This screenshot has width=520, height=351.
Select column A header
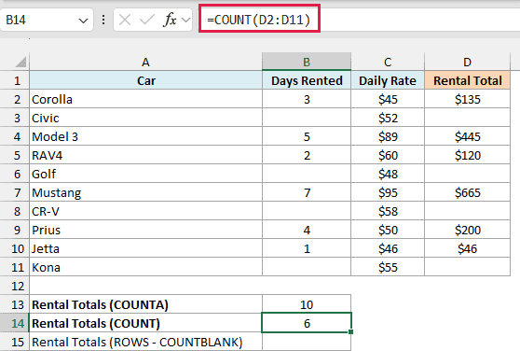click(145, 62)
